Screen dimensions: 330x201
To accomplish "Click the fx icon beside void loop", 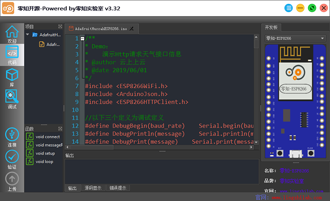I will click(x=30, y=161).
